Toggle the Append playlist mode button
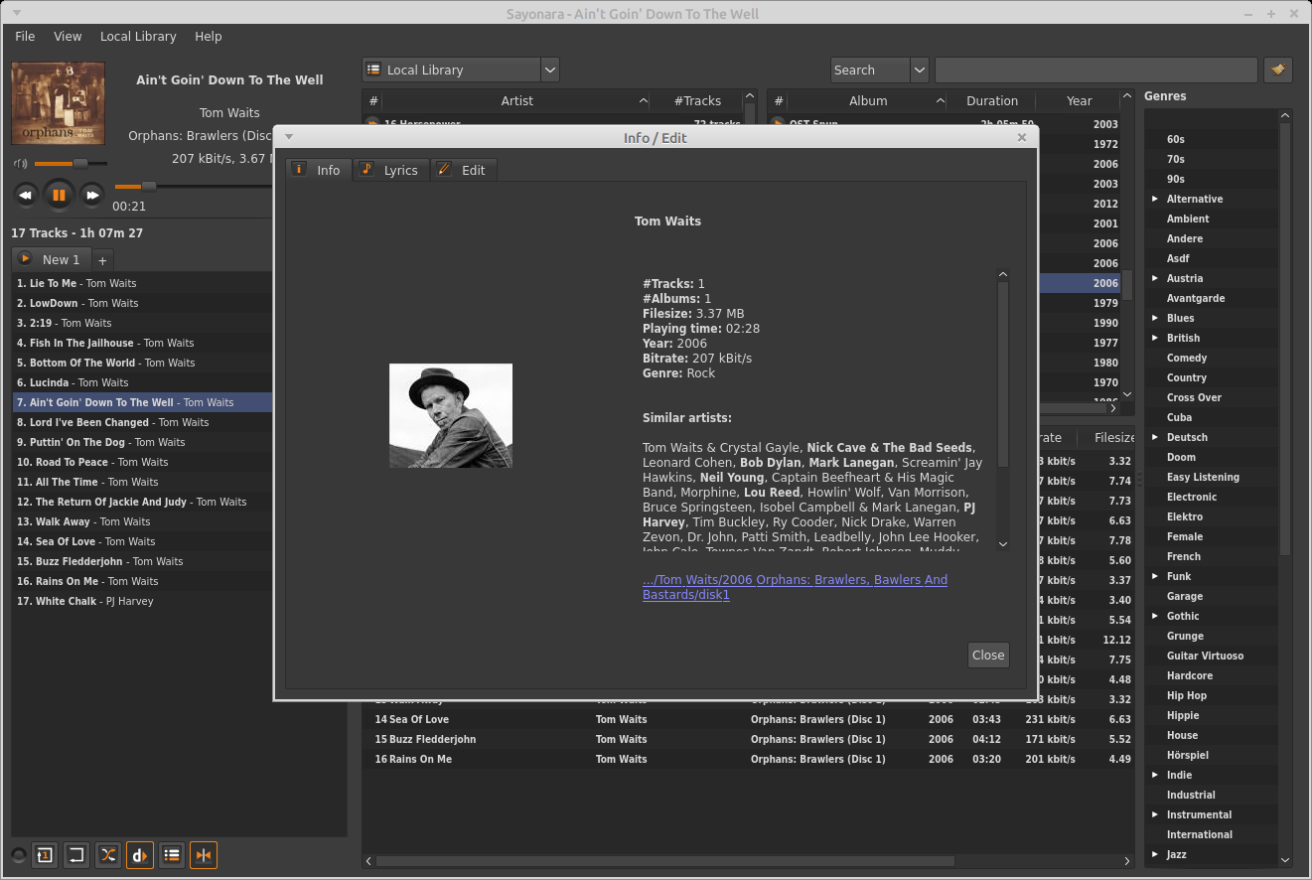Viewport: 1312px width, 880px height. (x=172, y=855)
